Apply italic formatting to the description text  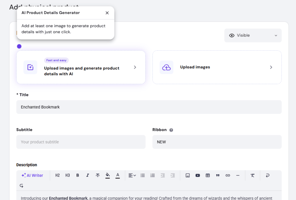[x=88, y=175]
